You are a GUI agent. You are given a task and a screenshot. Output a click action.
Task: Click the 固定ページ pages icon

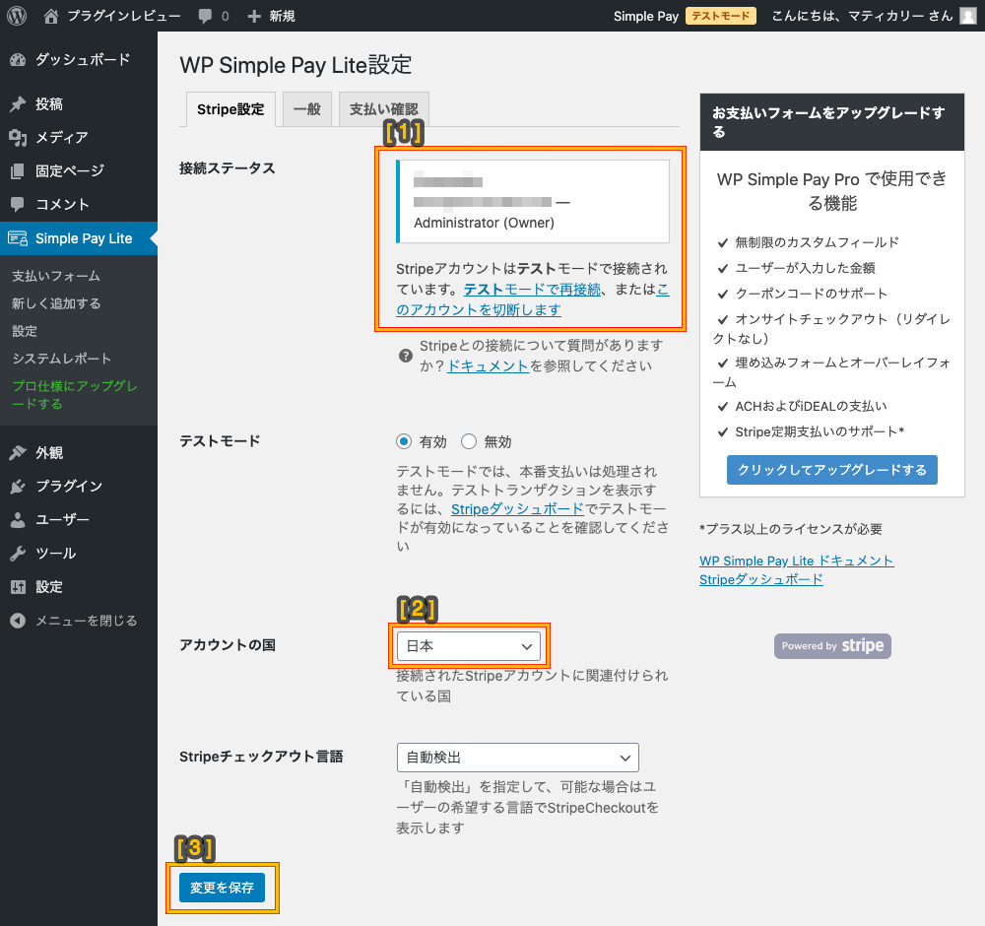click(18, 170)
